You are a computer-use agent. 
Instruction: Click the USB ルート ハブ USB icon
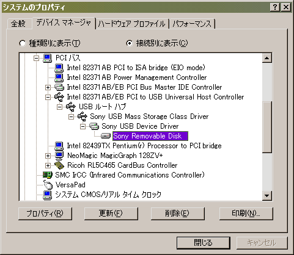click(71, 107)
